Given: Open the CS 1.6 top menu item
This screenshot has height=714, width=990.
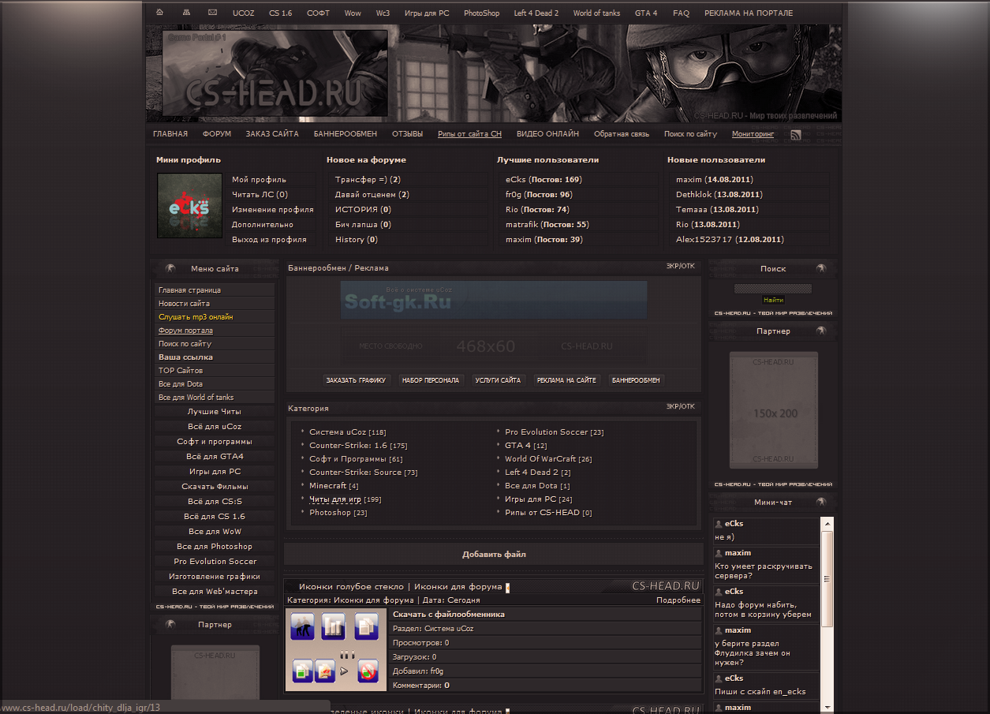Looking at the screenshot, I should click(280, 13).
